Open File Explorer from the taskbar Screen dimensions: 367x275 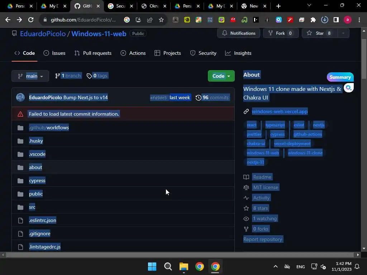[184, 266]
